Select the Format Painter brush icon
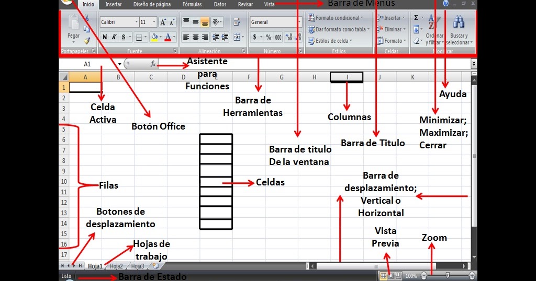The image size is (536, 281). click(87, 41)
